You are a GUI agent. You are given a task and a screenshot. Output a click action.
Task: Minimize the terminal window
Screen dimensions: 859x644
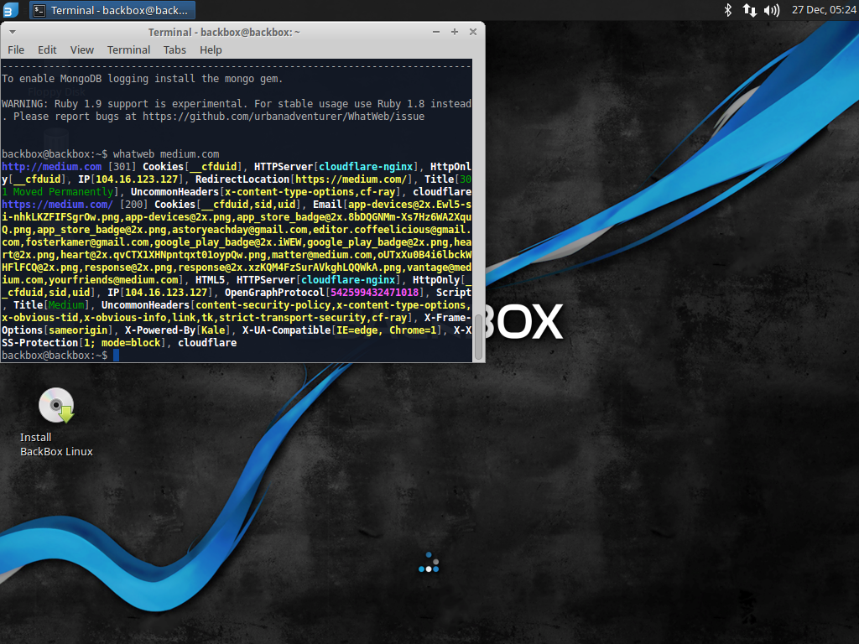[436, 32]
